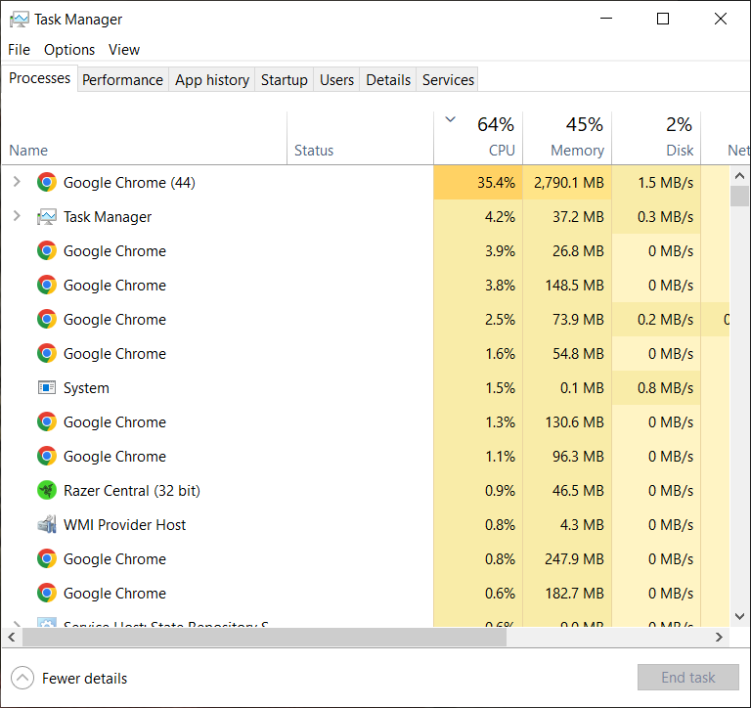Click the Chrome icon in the 73.9 MB row

[x=47, y=320]
